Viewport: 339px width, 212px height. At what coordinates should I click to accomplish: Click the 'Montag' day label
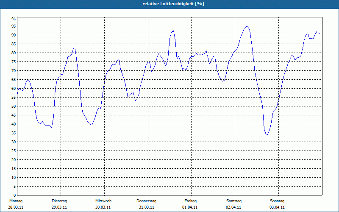(16, 201)
